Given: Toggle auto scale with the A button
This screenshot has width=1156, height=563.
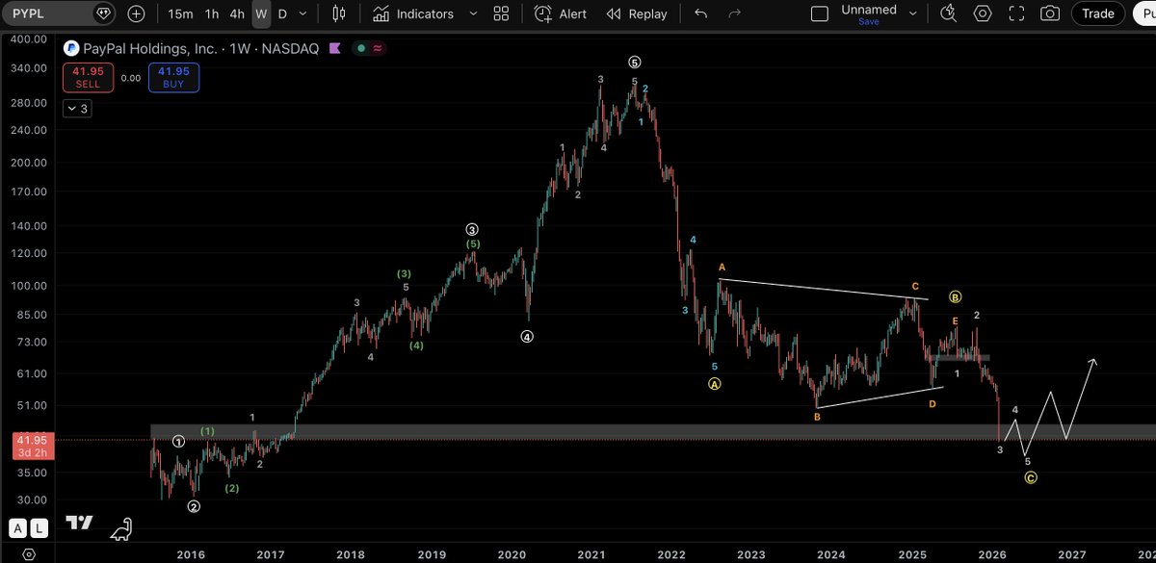Looking at the screenshot, I should [x=17, y=528].
